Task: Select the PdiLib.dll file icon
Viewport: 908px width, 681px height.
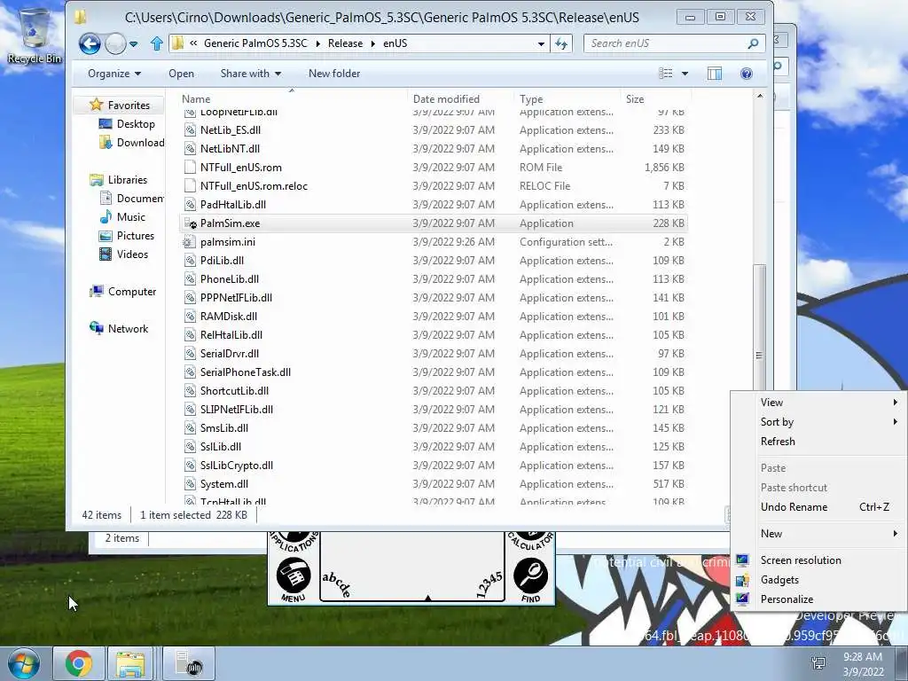Action: (x=190, y=261)
